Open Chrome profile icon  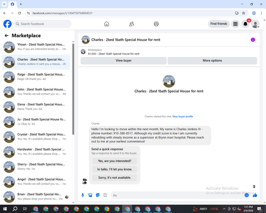pos(254,13)
